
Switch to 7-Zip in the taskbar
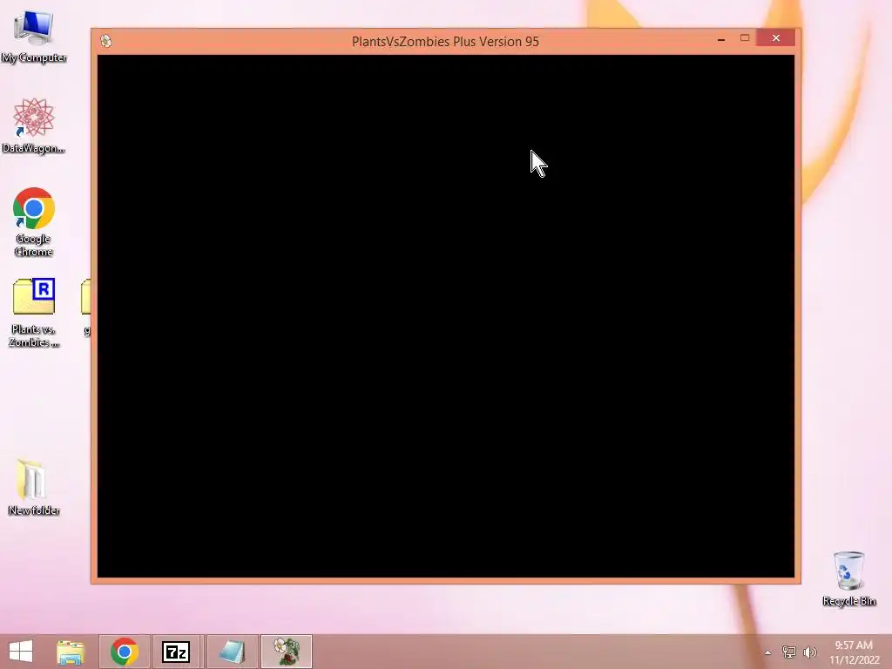(x=176, y=652)
